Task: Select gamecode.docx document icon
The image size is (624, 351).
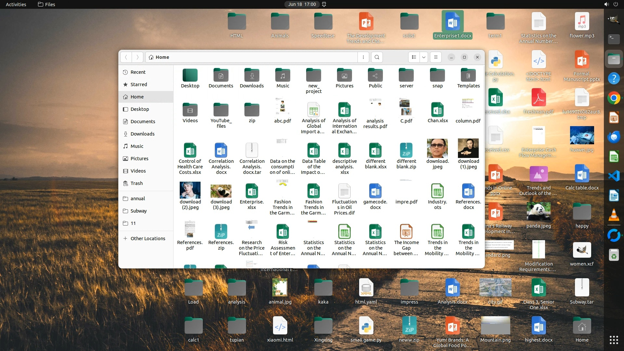Action: pyautogui.click(x=375, y=191)
